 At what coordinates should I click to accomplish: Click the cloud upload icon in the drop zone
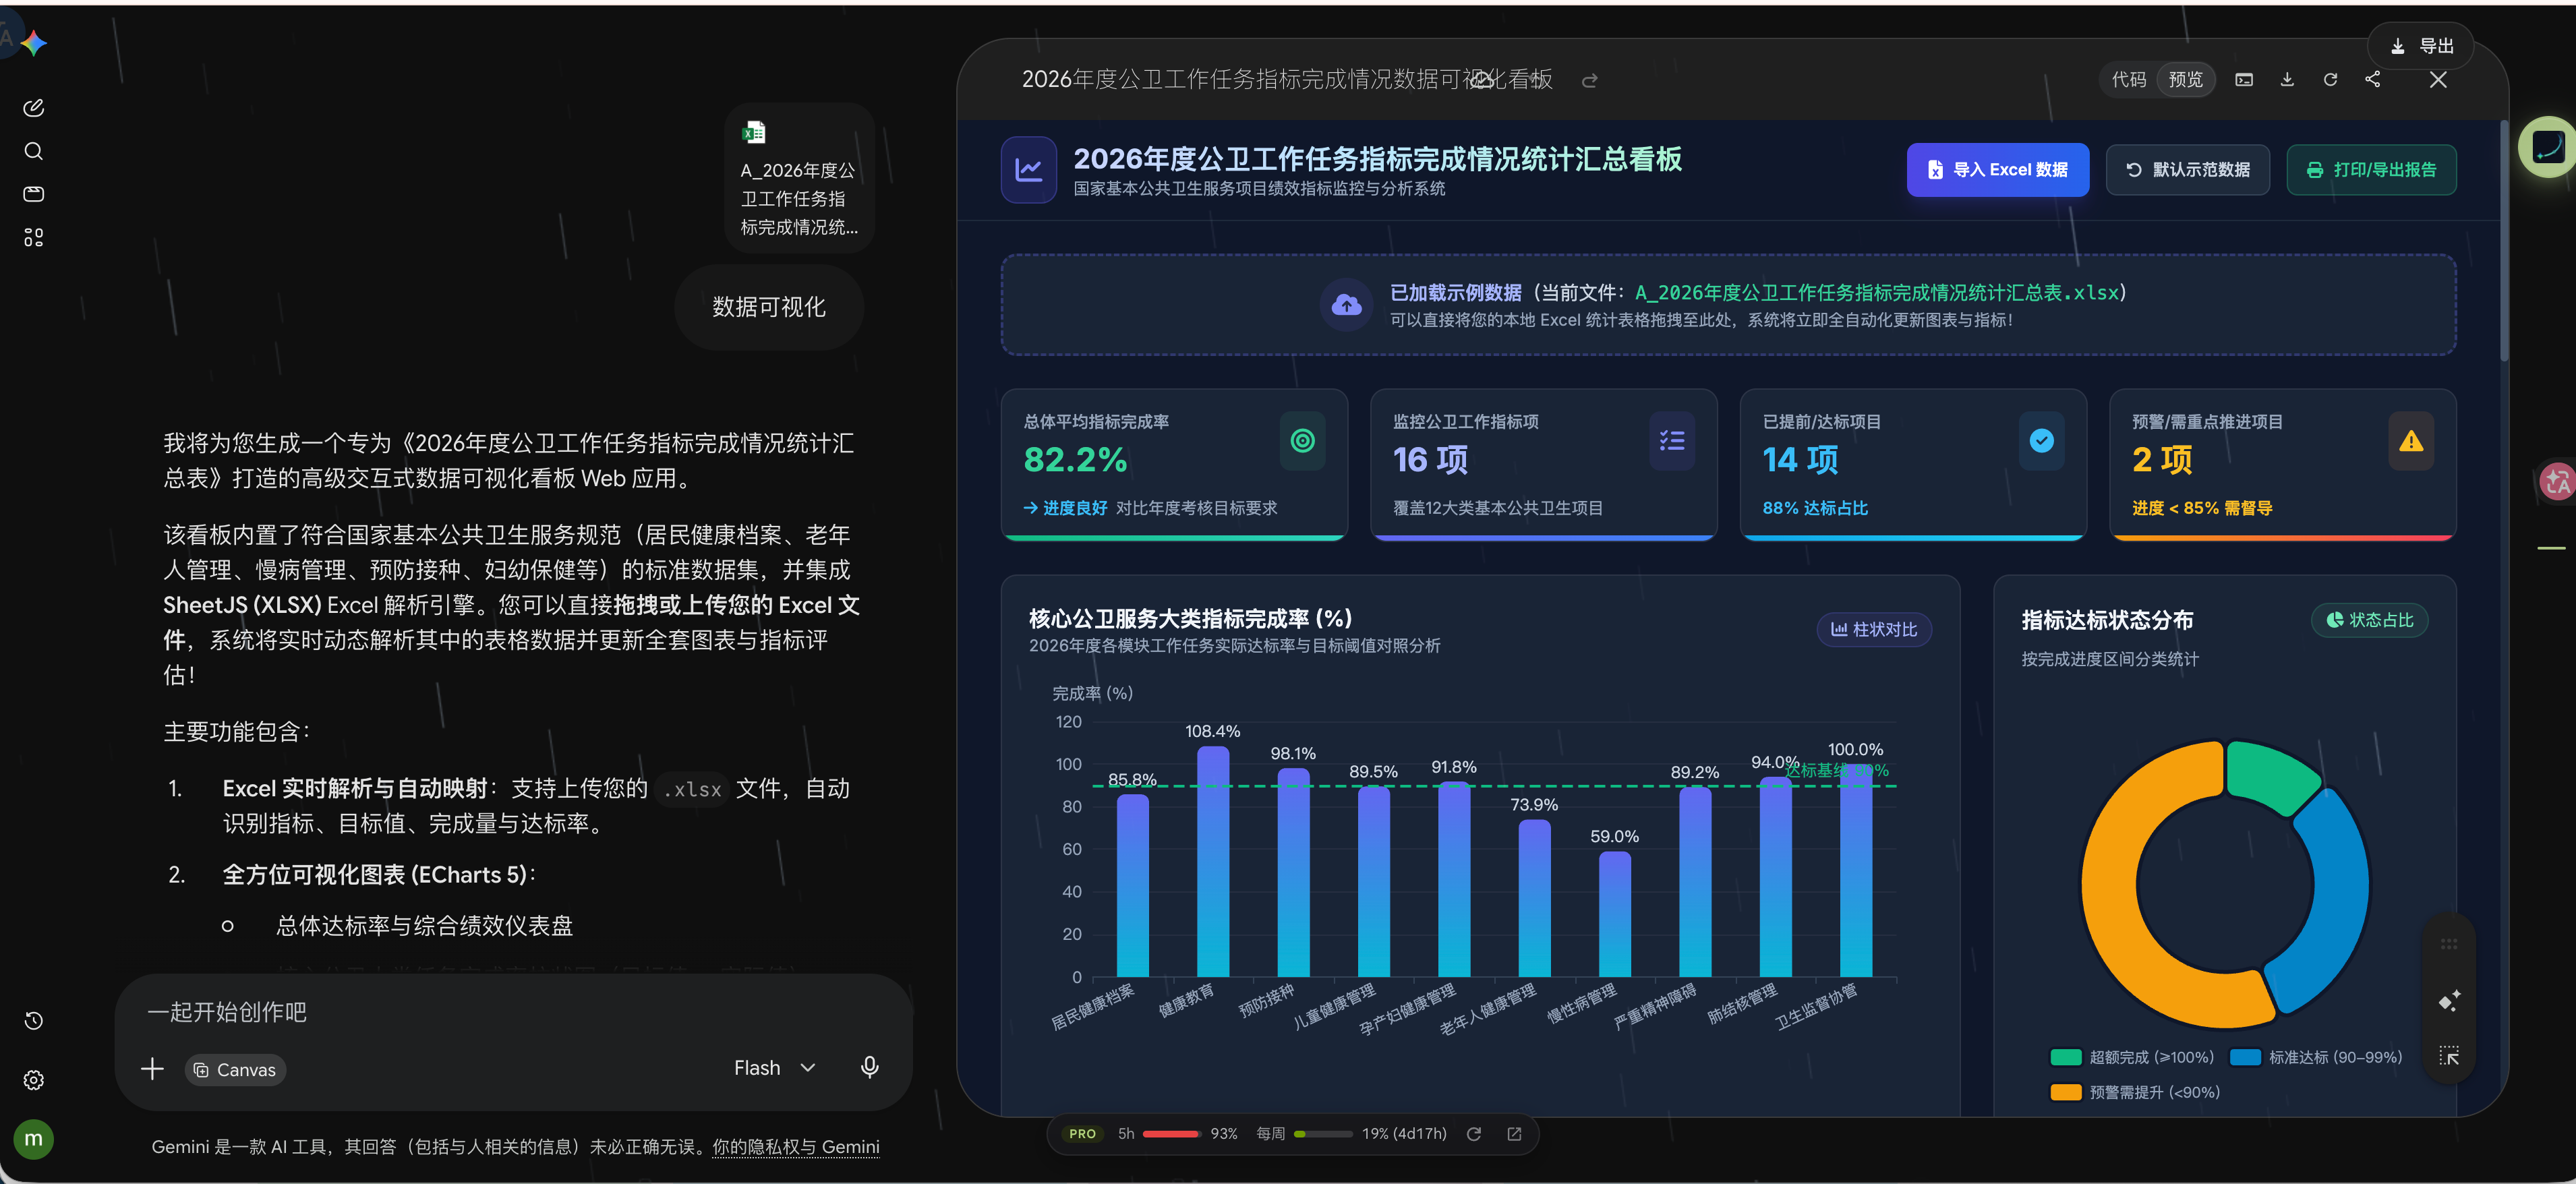point(1347,305)
